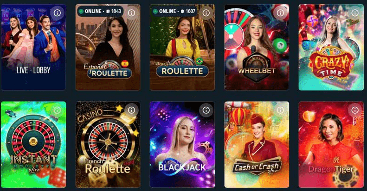The width and height of the screenshot is (367, 191).
Task: Open French Roulette Gold info icon
Action: tap(131, 110)
